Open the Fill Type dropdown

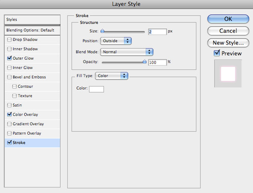[111, 76]
